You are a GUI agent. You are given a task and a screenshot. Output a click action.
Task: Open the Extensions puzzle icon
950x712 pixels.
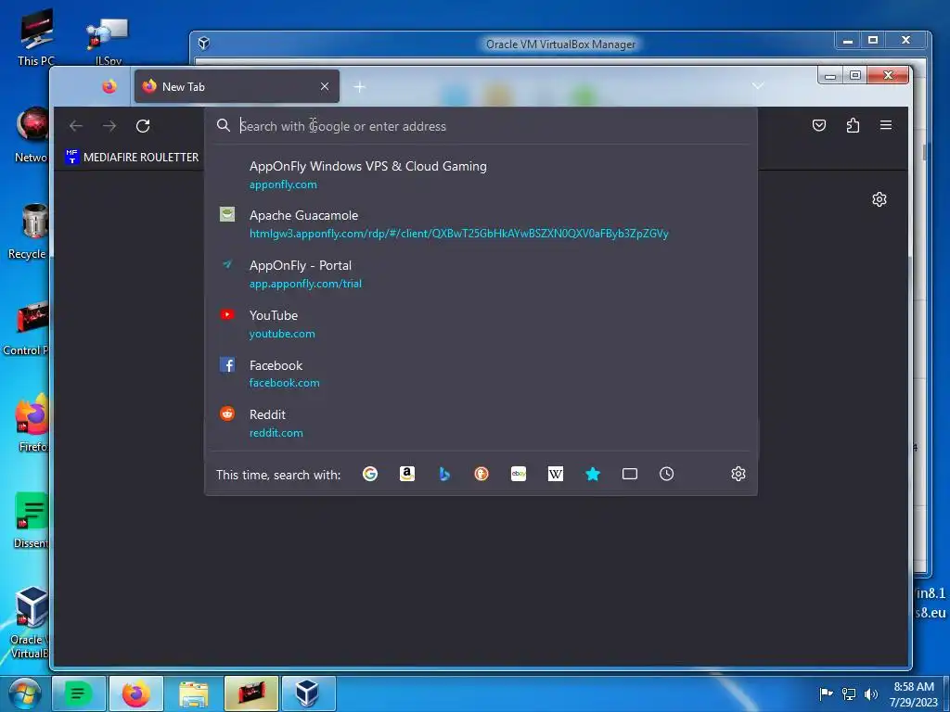853,125
